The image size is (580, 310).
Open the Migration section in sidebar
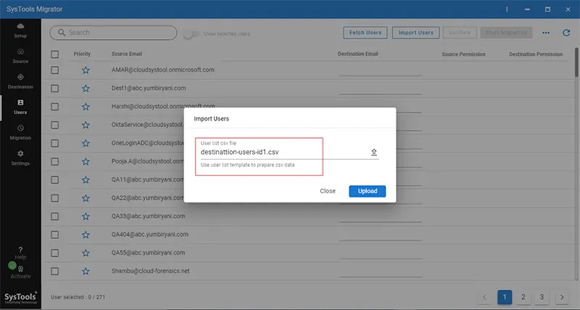pos(20,133)
